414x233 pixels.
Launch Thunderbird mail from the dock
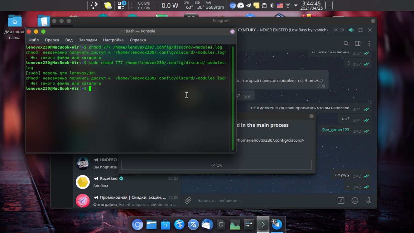(207, 225)
